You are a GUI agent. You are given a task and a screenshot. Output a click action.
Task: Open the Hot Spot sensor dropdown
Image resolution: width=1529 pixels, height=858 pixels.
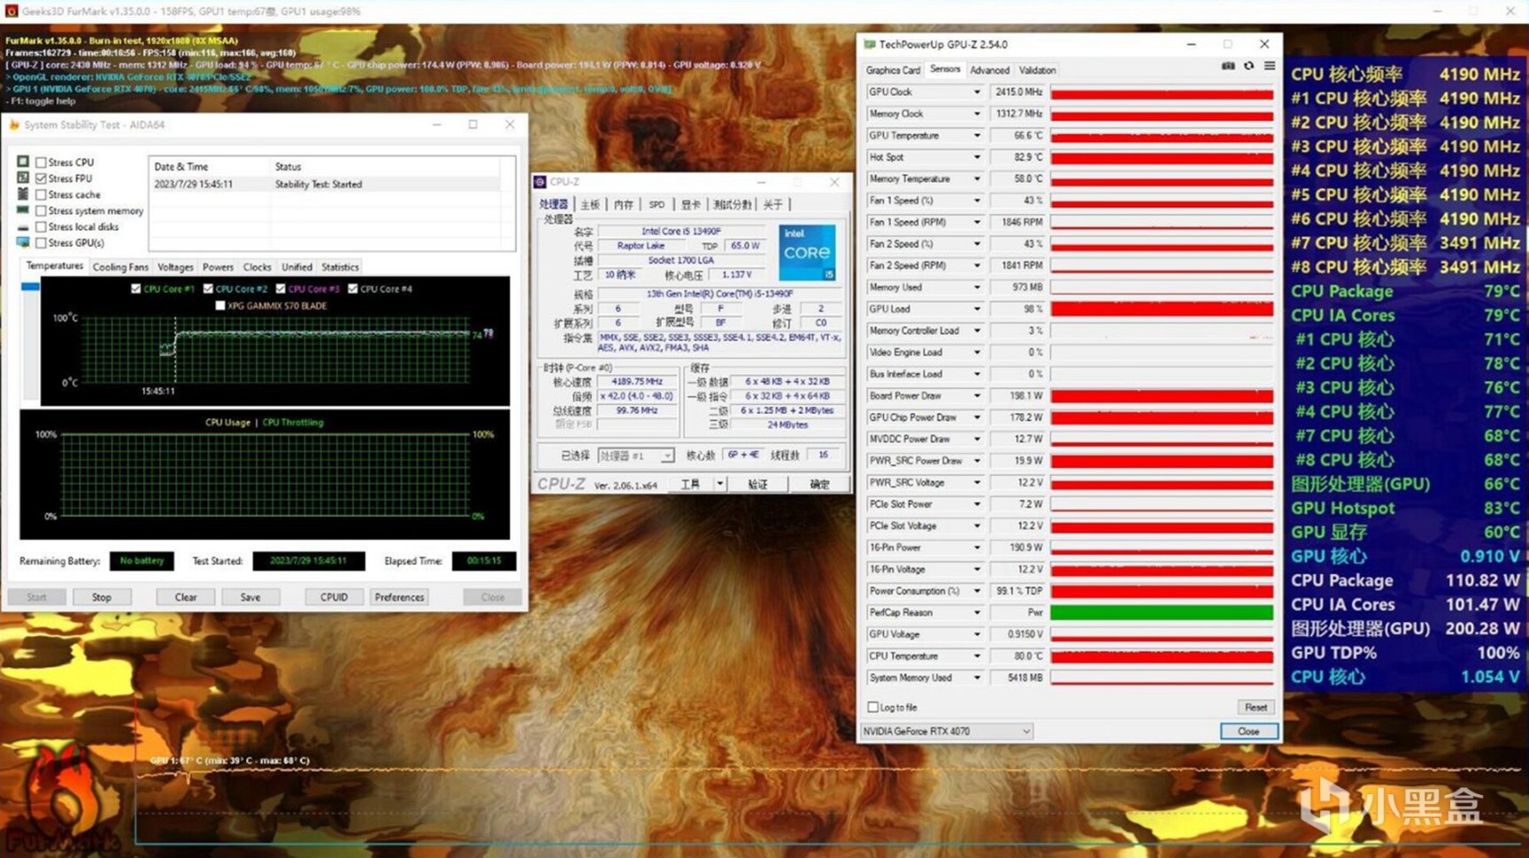coord(977,157)
